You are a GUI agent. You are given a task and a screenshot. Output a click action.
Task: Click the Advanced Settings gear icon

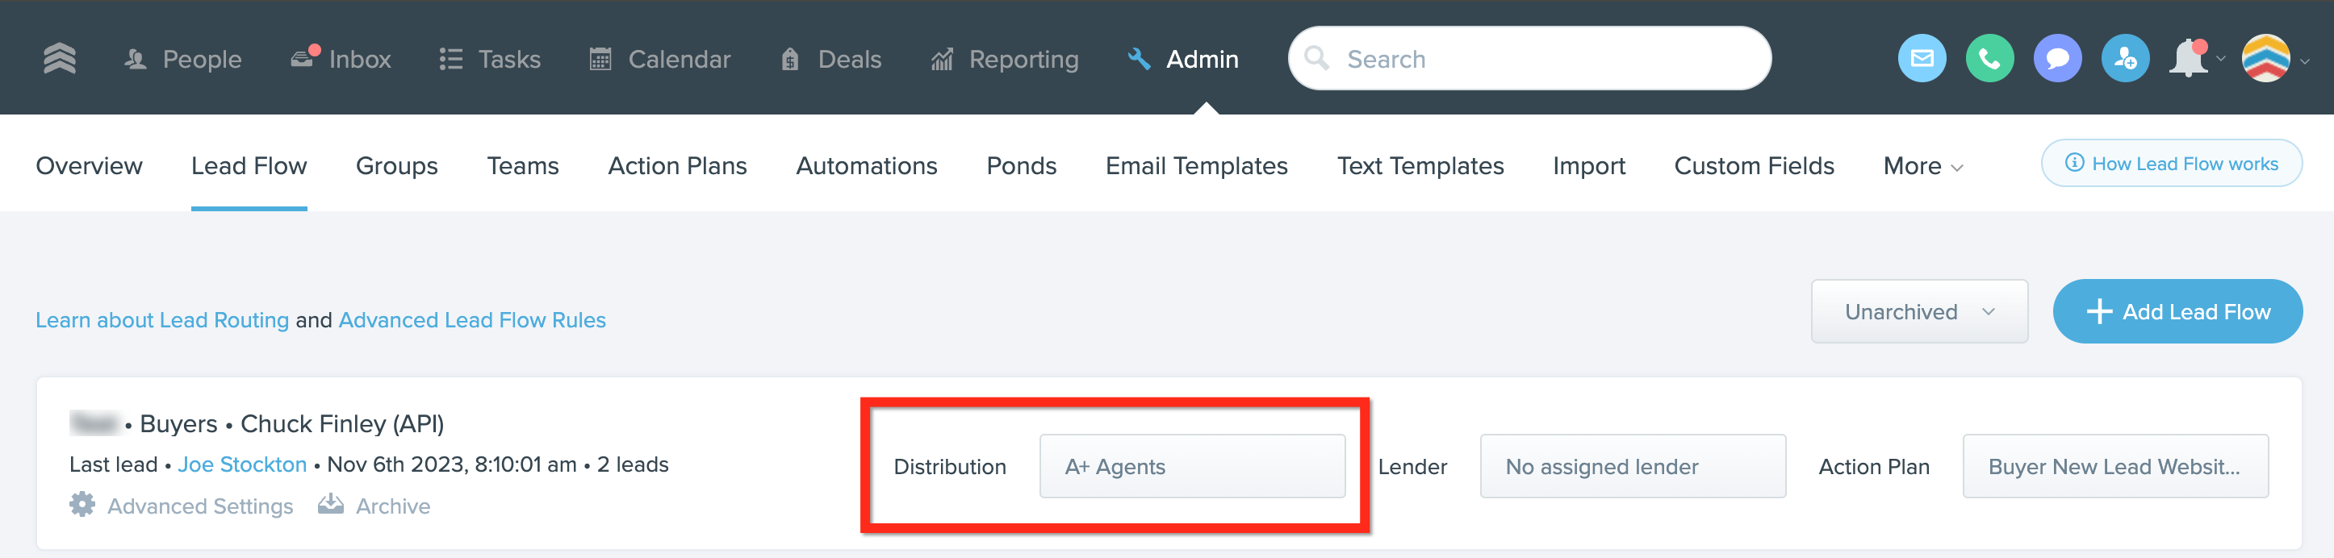[x=82, y=505]
